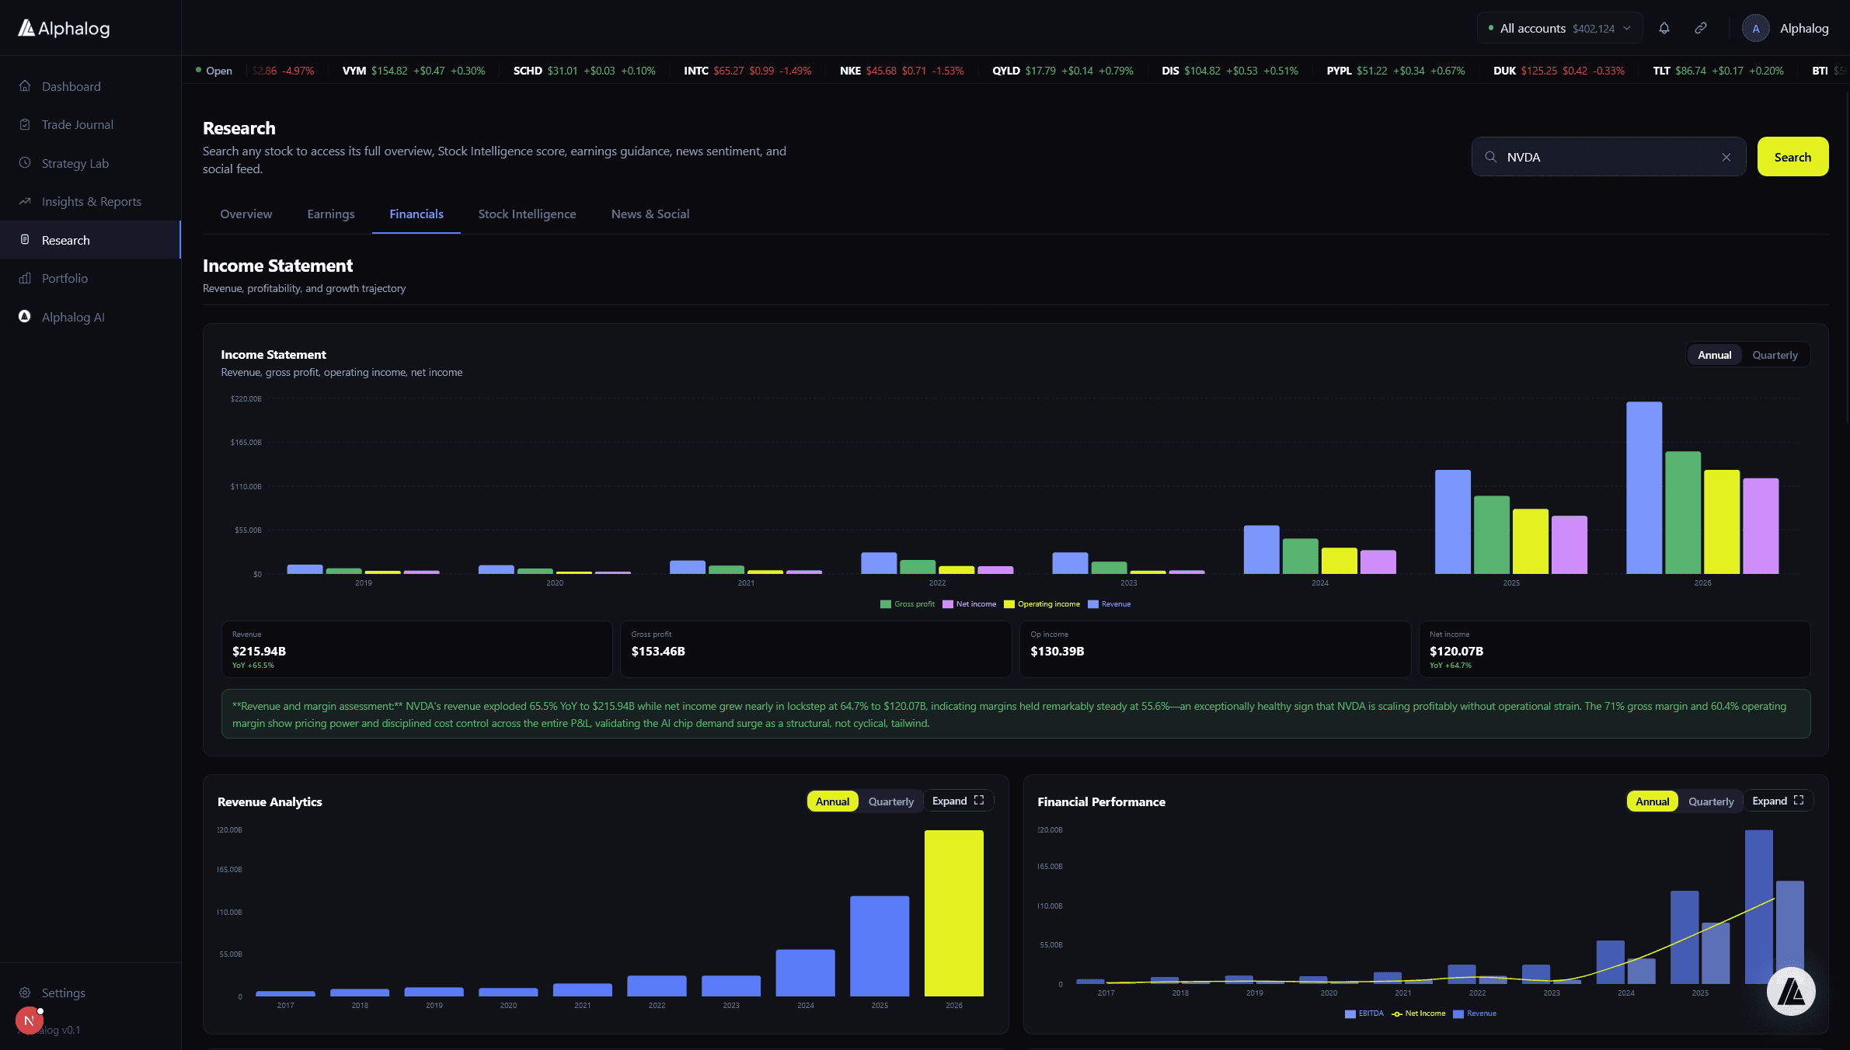Click Alphalog username in header
This screenshot has height=1050, width=1850.
(x=1804, y=28)
